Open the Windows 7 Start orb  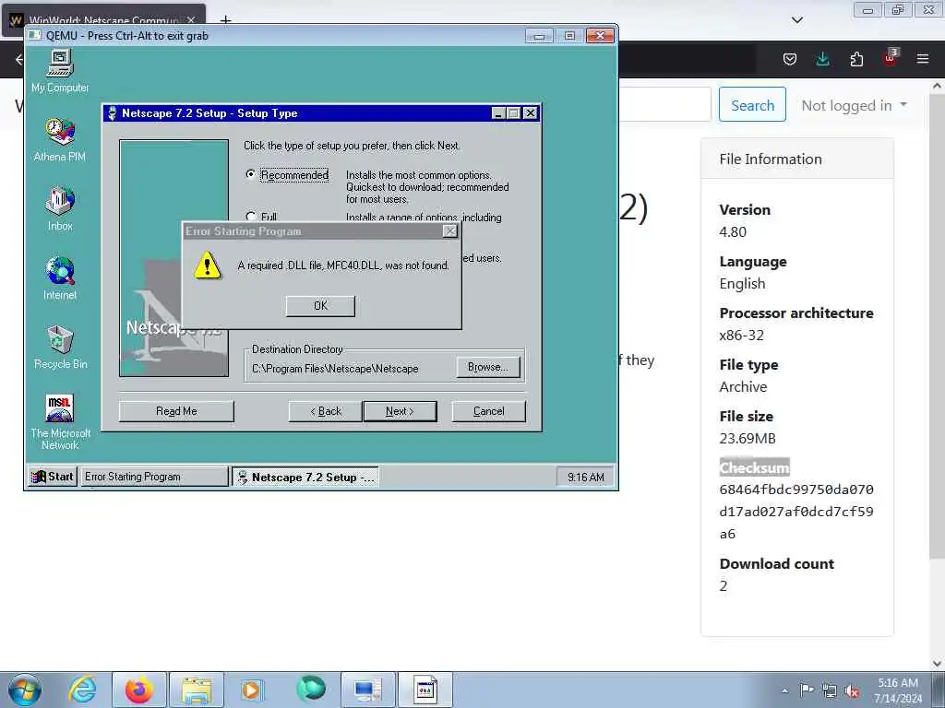tap(25, 690)
